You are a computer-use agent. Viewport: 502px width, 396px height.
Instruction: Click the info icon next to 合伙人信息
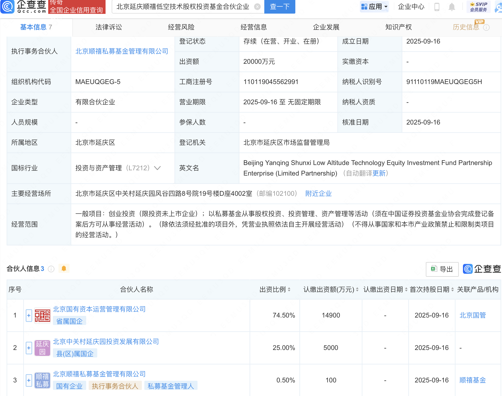[x=51, y=269]
